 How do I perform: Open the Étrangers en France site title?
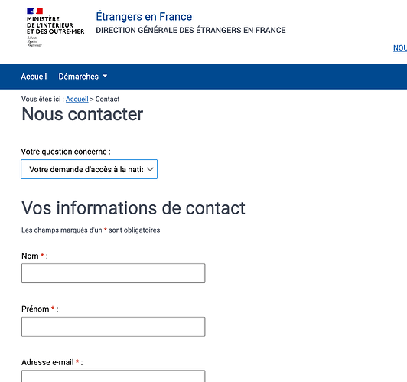pos(144,16)
